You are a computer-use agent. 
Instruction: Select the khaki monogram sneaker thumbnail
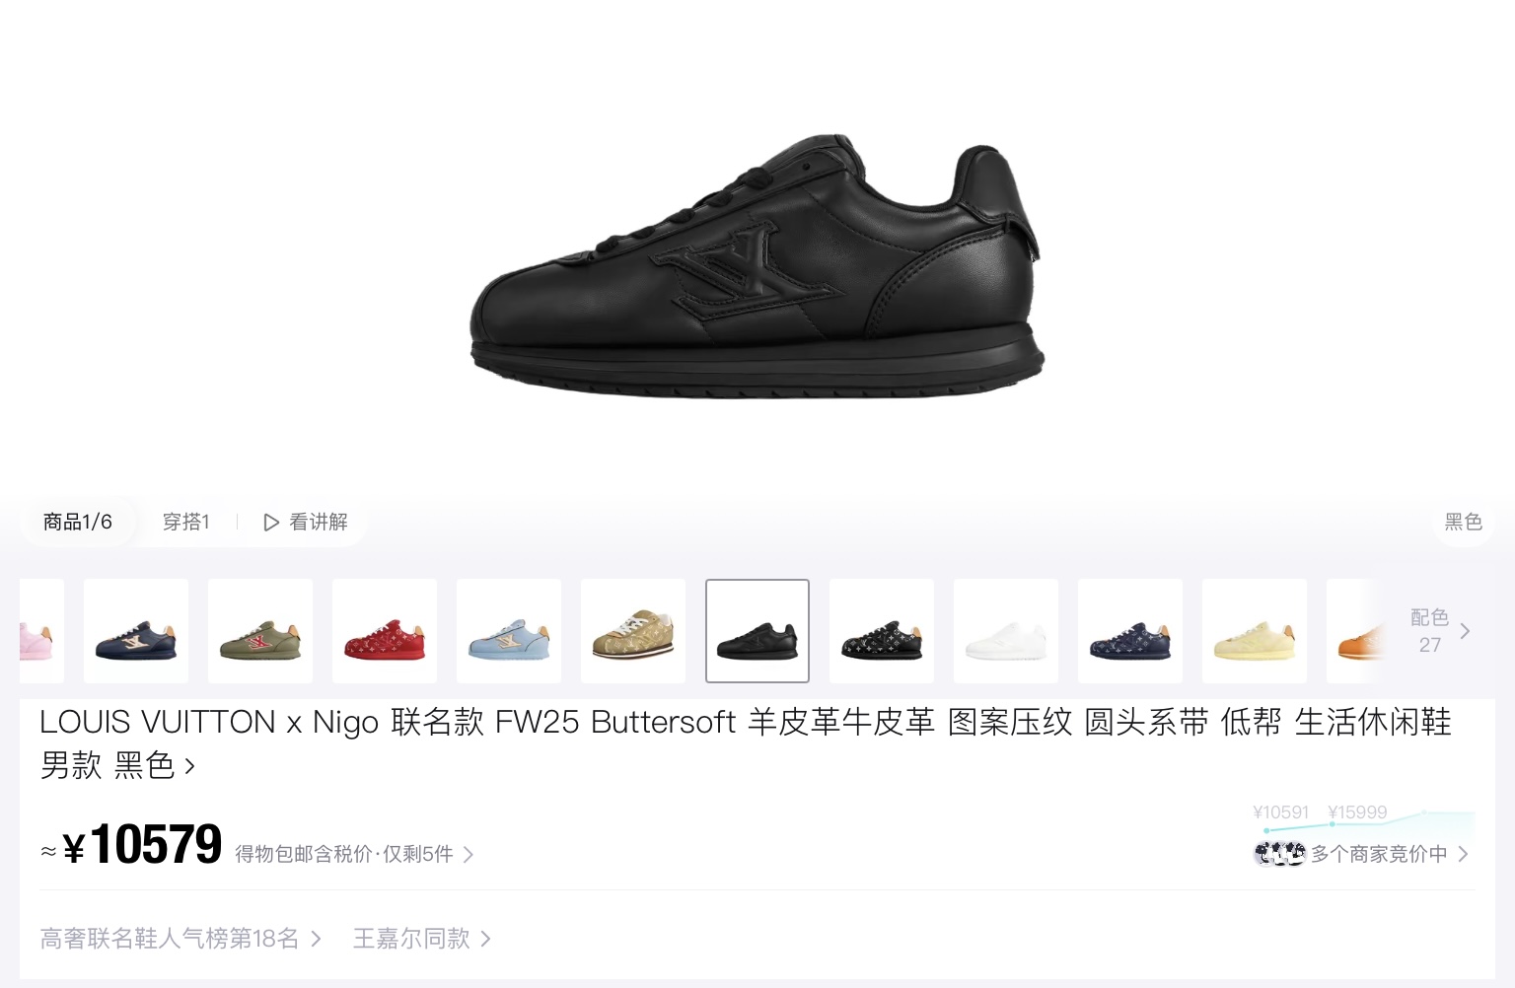pyautogui.click(x=633, y=631)
